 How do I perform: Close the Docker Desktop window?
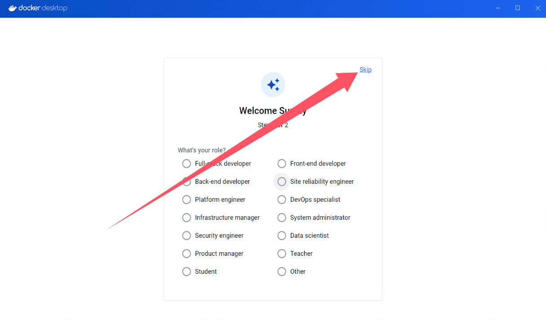point(537,8)
